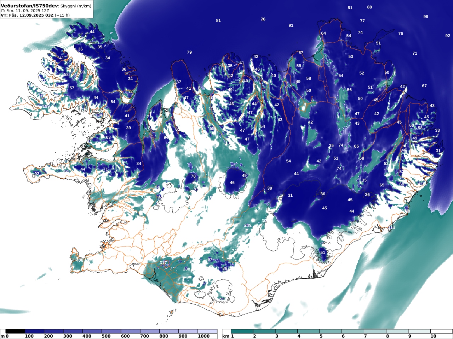
Task: Select the map value "94"
Action: [166, 137]
